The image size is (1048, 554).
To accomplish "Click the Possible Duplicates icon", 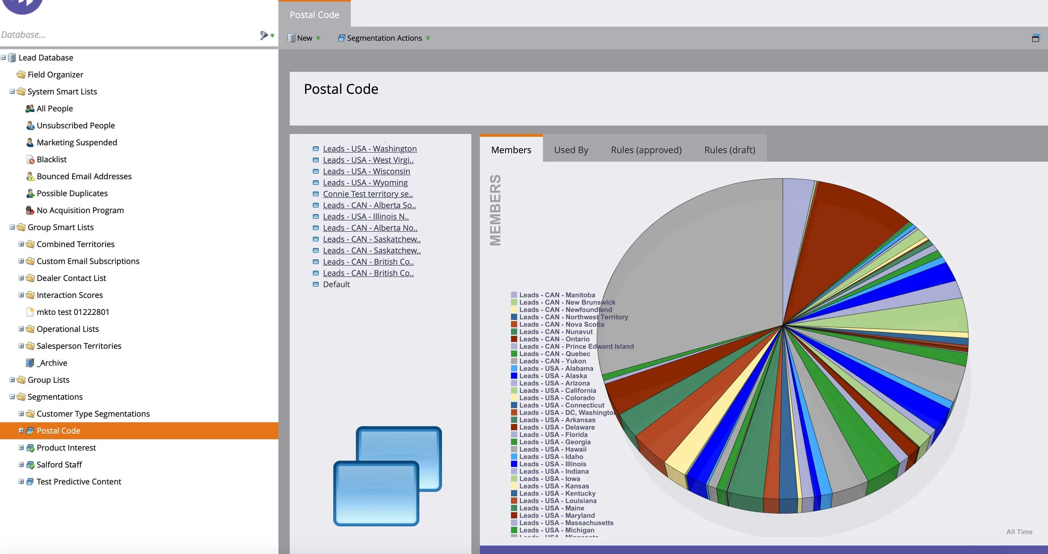I will tap(30, 193).
